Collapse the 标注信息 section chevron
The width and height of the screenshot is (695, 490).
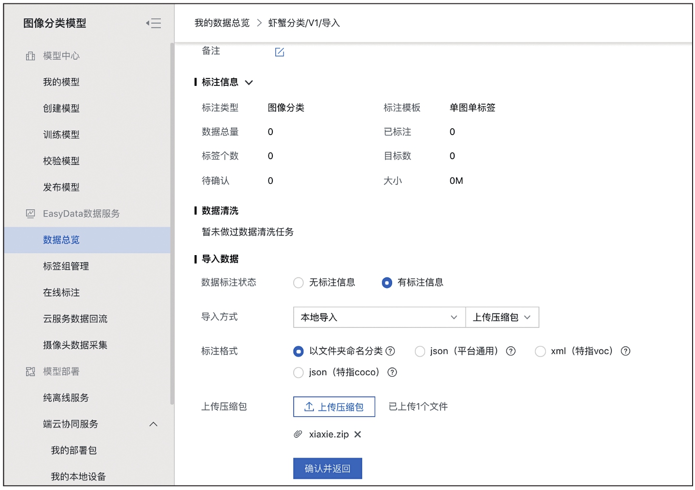pos(249,82)
